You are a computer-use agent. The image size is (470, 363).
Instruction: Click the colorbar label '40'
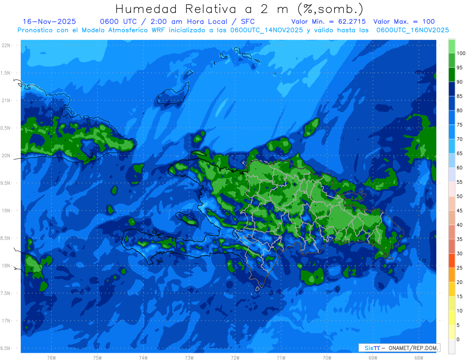click(x=459, y=225)
